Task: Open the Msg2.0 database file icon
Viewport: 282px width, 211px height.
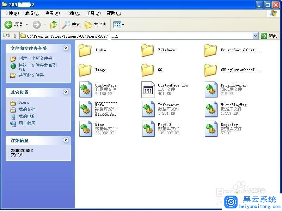Action: [x=148, y=129]
